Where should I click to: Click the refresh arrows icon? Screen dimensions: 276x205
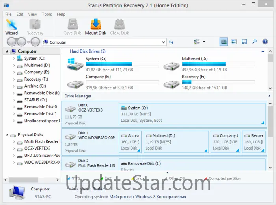171,42
